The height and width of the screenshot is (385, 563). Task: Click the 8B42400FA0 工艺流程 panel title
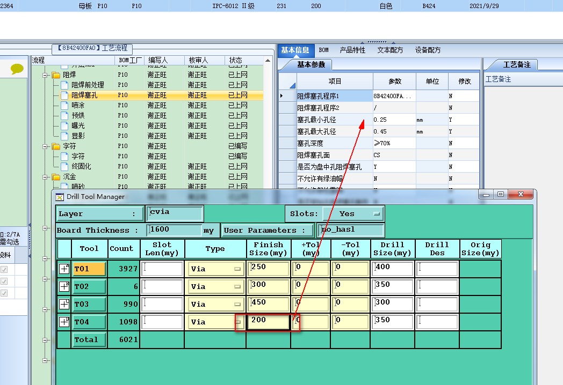92,48
